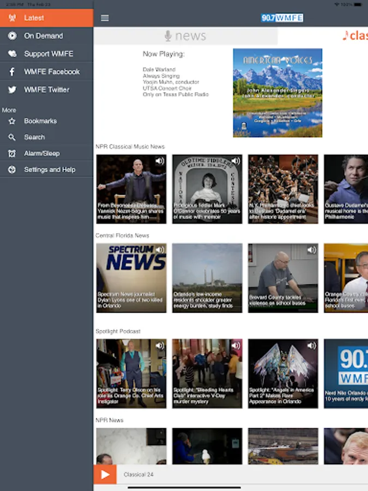Open Spectrum News journalist Dylan Lyons story

click(x=131, y=278)
